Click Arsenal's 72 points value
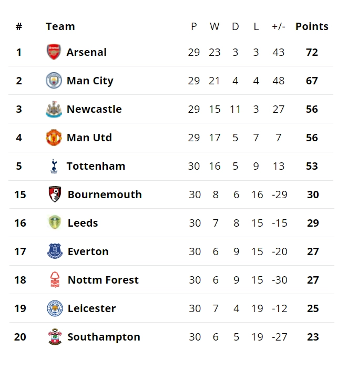Screen dimensions: 347x369 coord(312,52)
